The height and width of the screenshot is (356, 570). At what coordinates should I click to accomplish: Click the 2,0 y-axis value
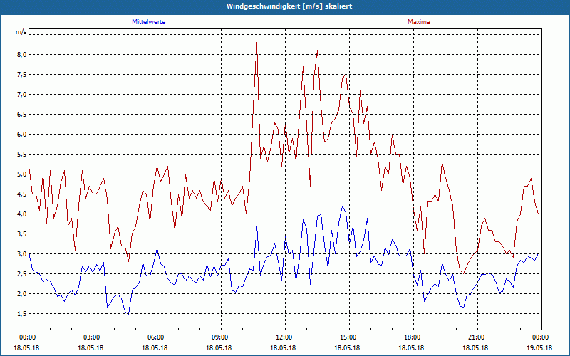[x=22, y=293]
